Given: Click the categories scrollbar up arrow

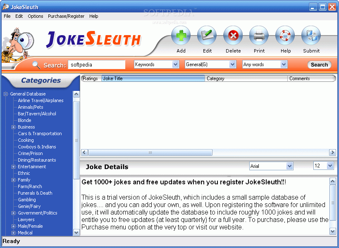Looking at the screenshot, I should [76, 94].
